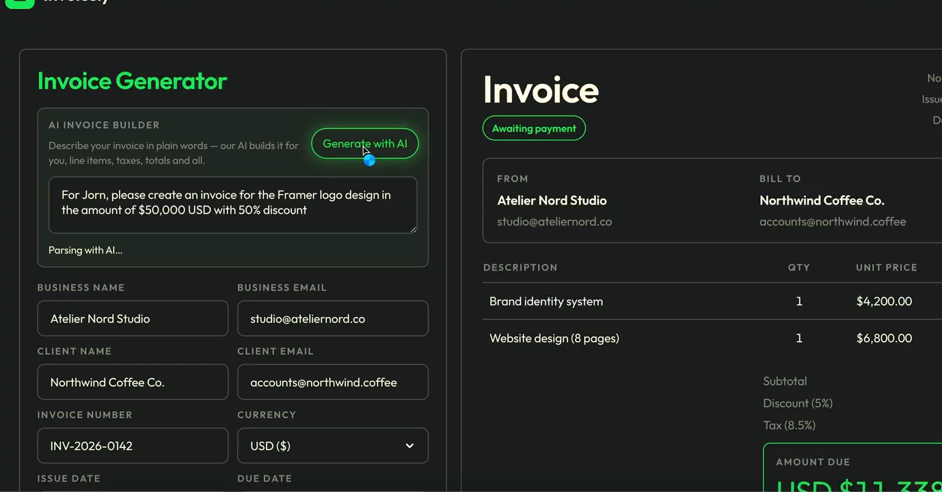Click the Amount Due total box

pos(852,468)
